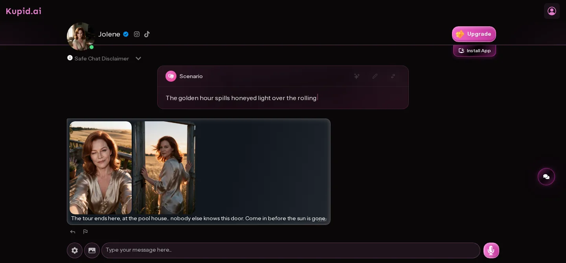Click the blue verified badge next to Jolene

(126, 34)
